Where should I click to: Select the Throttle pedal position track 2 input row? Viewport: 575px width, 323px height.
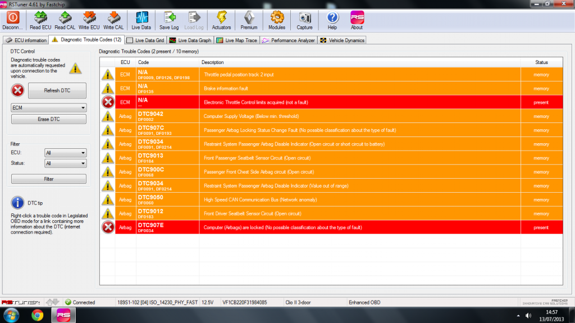coord(331,74)
